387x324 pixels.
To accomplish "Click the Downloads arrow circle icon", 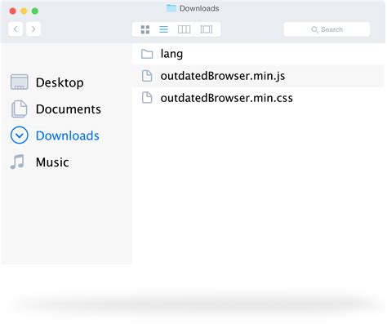I will point(19,135).
